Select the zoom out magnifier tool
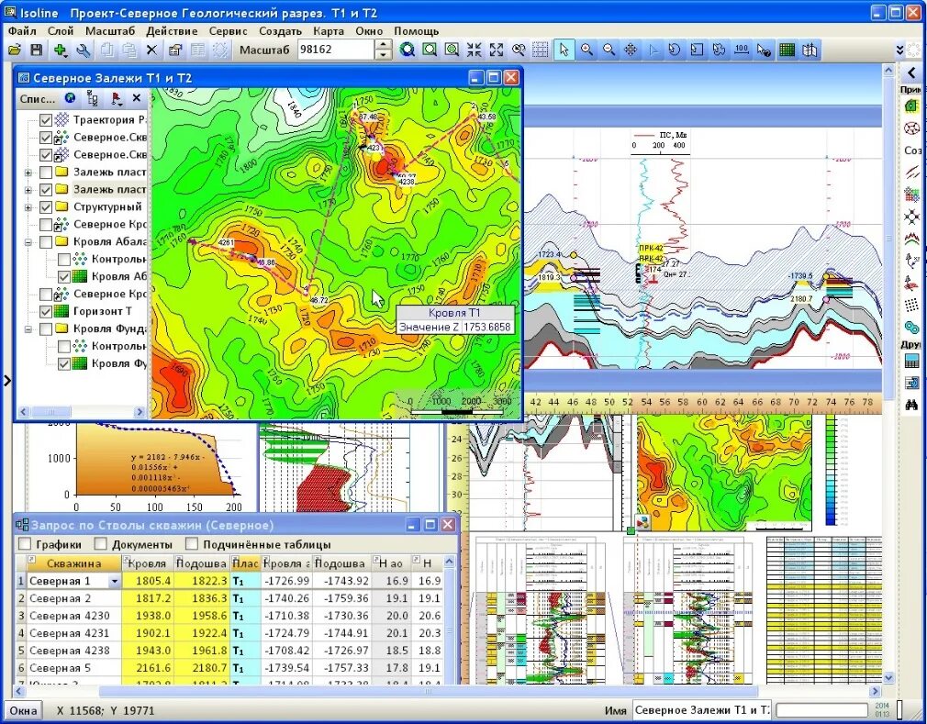 [x=609, y=50]
